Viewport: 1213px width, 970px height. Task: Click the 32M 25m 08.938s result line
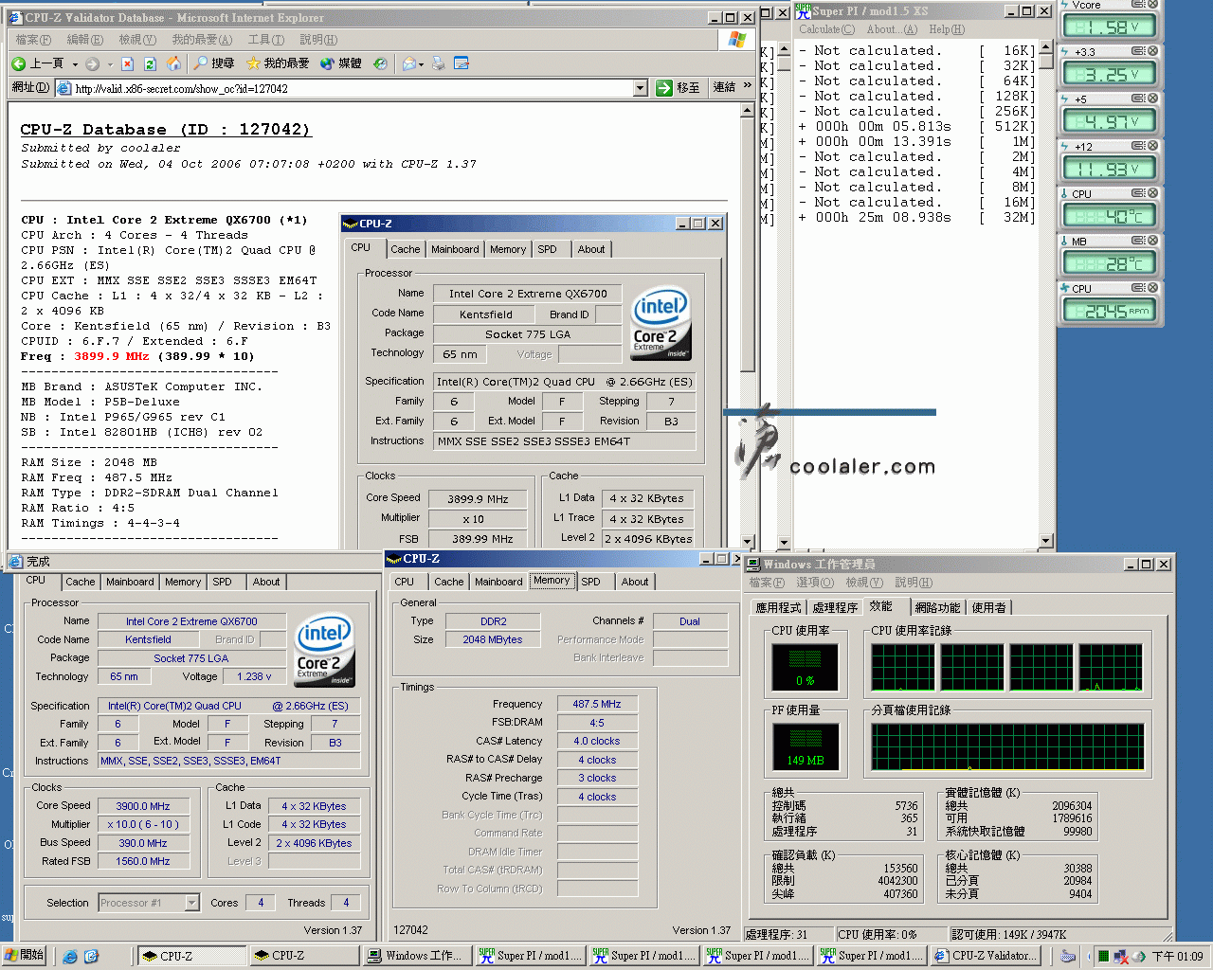click(916, 217)
